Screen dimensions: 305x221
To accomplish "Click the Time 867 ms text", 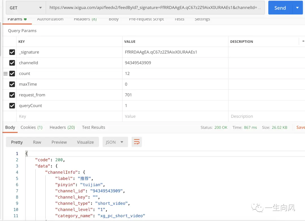I will click(x=245, y=127).
